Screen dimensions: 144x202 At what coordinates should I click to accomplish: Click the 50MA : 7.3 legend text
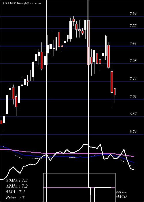tap(17, 180)
